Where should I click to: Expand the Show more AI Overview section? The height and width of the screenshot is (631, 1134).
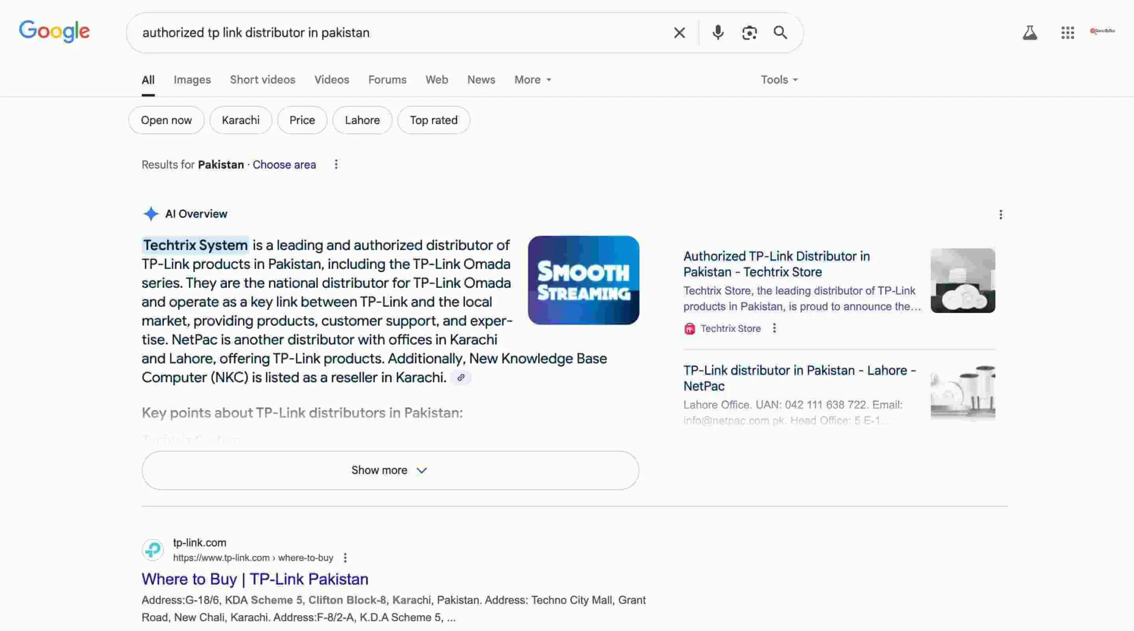(x=389, y=470)
